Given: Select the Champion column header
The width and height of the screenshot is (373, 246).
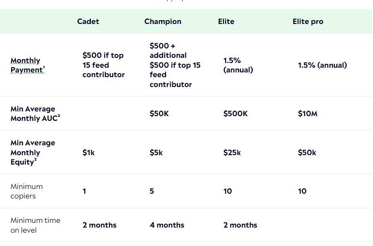Looking at the screenshot, I should point(162,21).
